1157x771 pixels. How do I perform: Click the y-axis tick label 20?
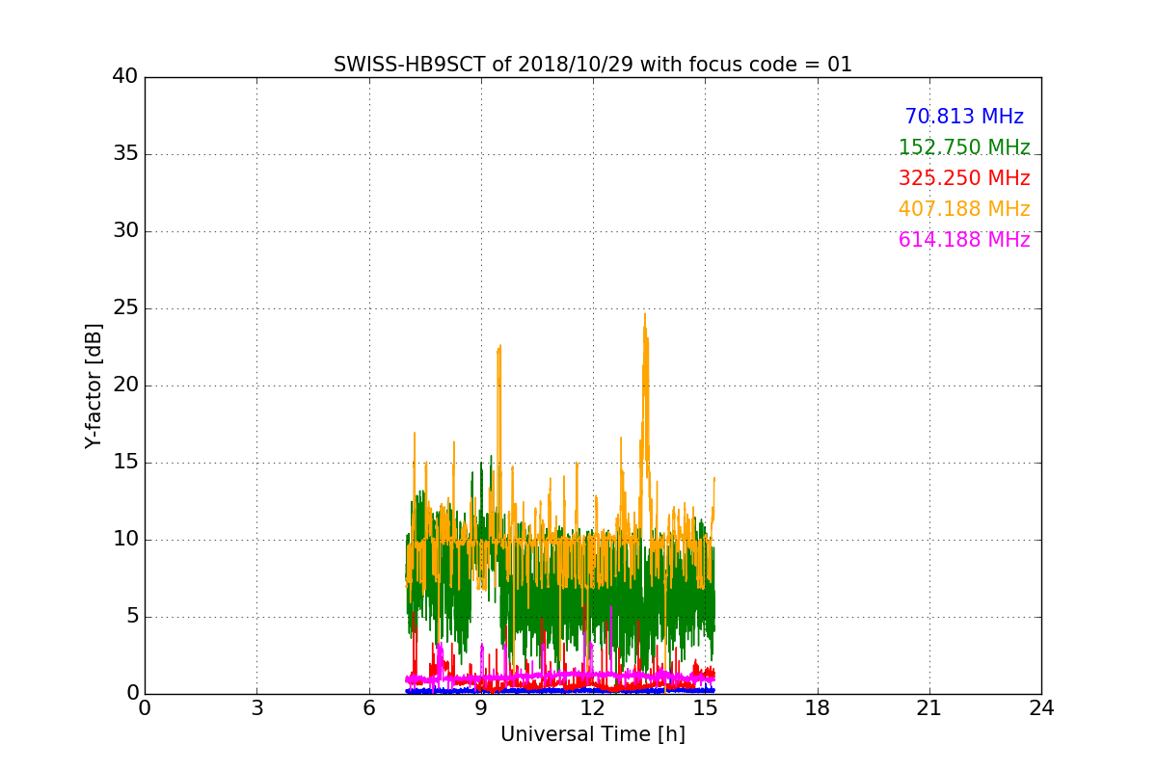point(125,385)
